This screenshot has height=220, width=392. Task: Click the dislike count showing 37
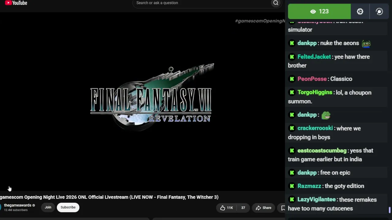coord(243,208)
